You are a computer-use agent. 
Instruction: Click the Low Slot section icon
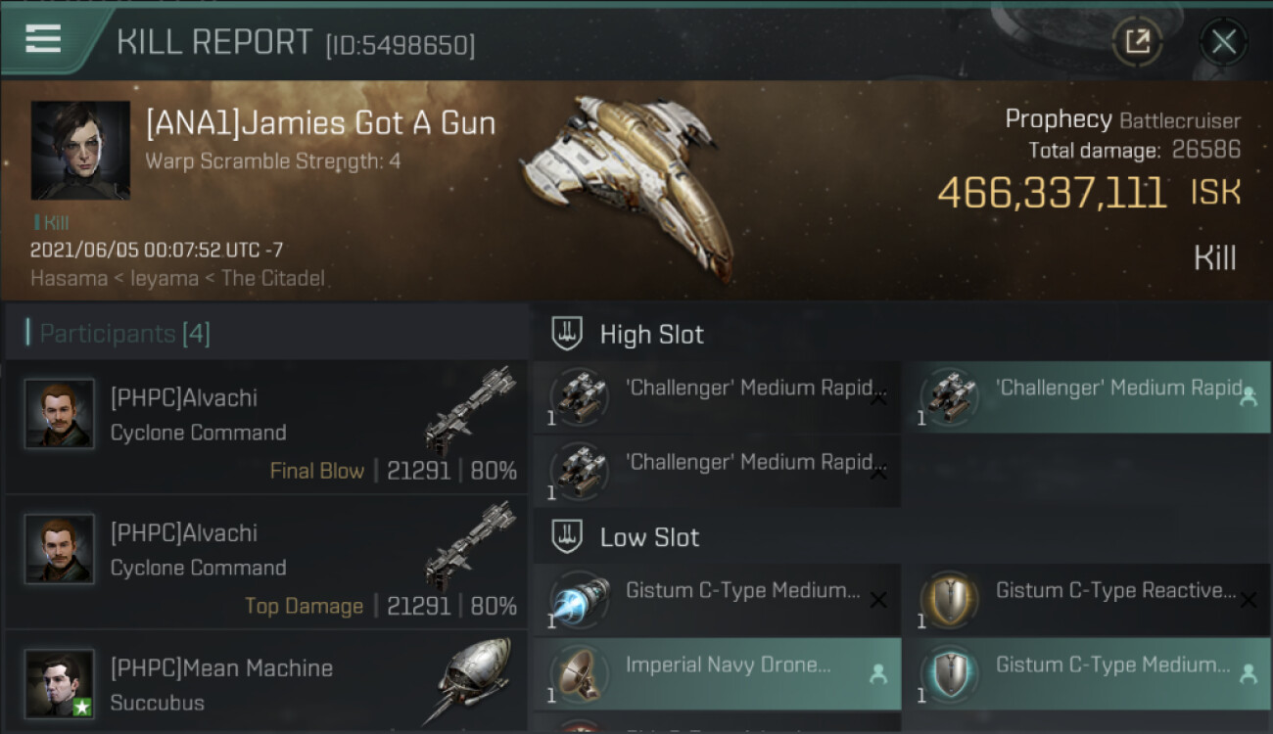pyautogui.click(x=568, y=536)
